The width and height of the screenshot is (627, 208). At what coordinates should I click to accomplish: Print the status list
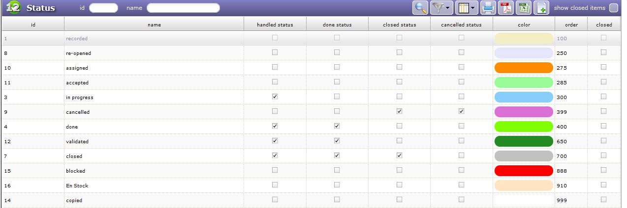(488, 8)
